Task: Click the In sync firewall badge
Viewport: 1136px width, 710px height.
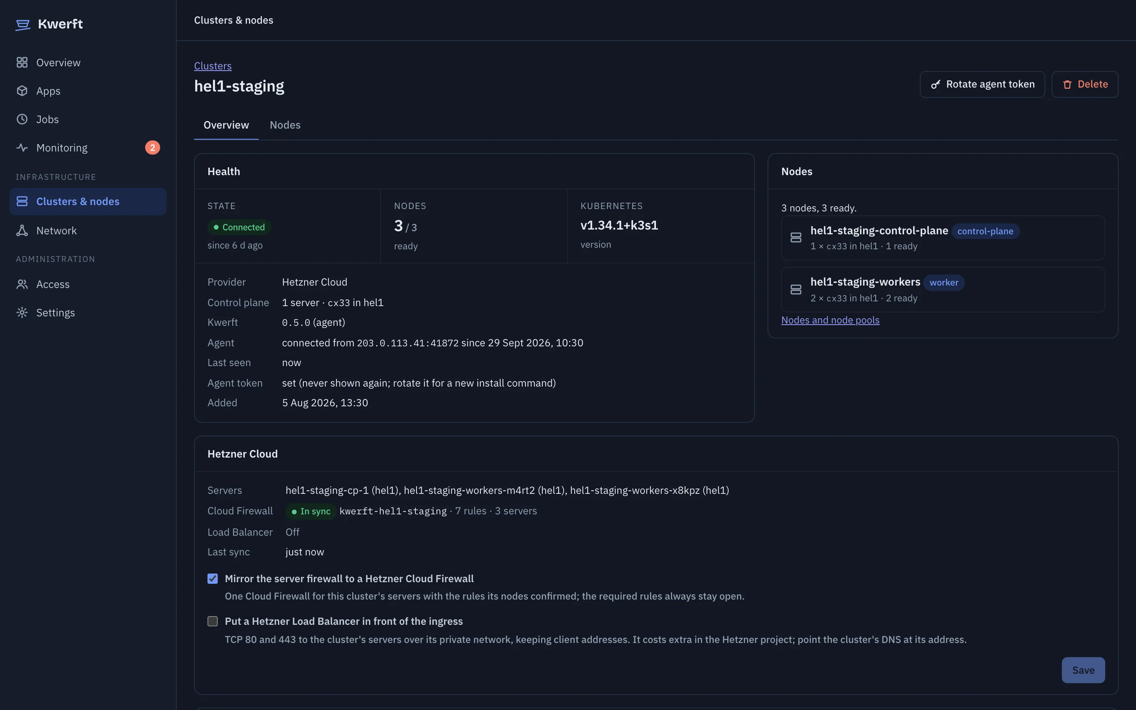Action: (311, 511)
